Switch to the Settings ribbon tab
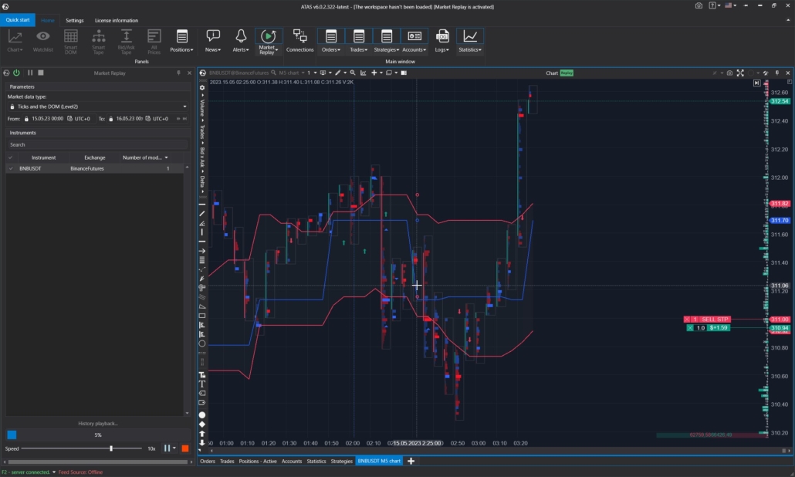This screenshot has width=795, height=477. pyautogui.click(x=74, y=21)
